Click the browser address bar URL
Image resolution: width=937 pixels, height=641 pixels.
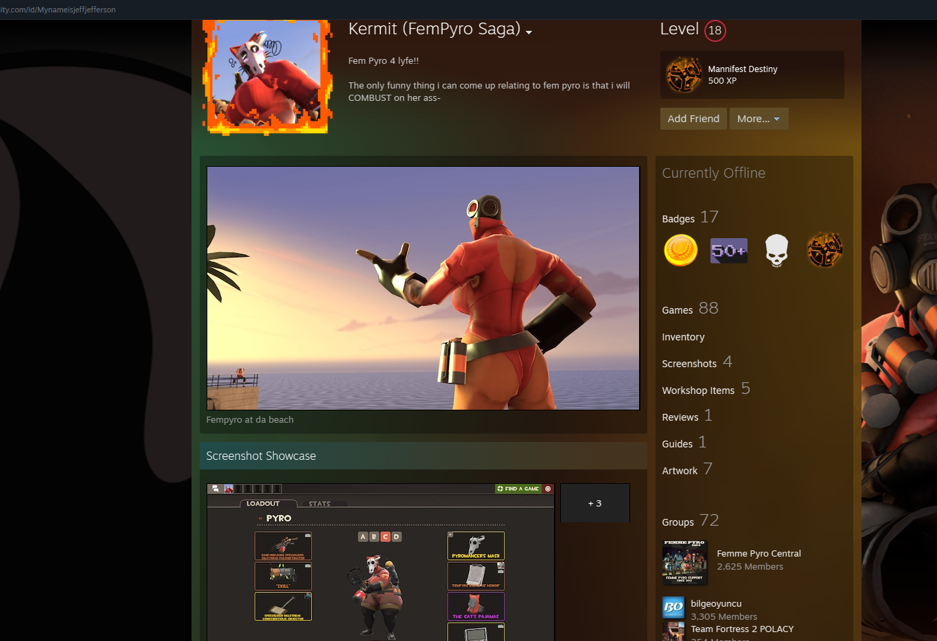[58, 10]
